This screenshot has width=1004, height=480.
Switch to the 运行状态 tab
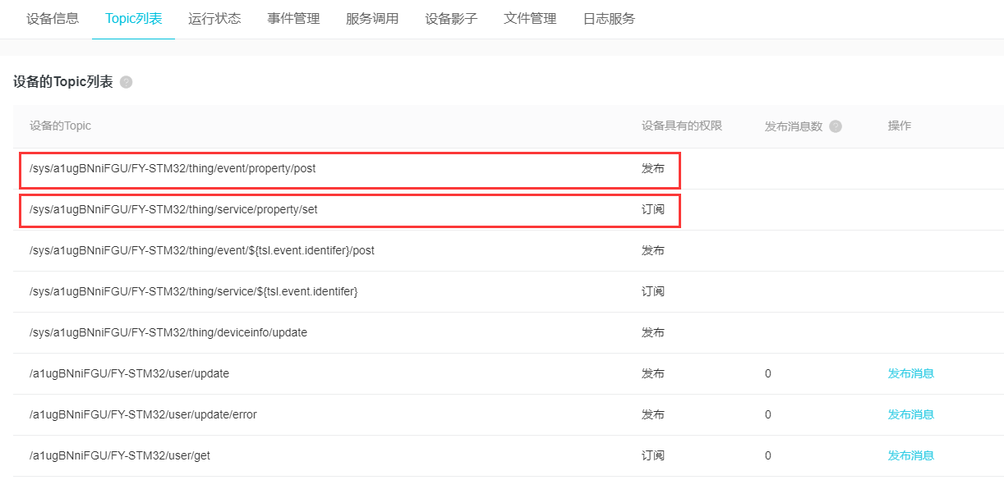pos(214,19)
